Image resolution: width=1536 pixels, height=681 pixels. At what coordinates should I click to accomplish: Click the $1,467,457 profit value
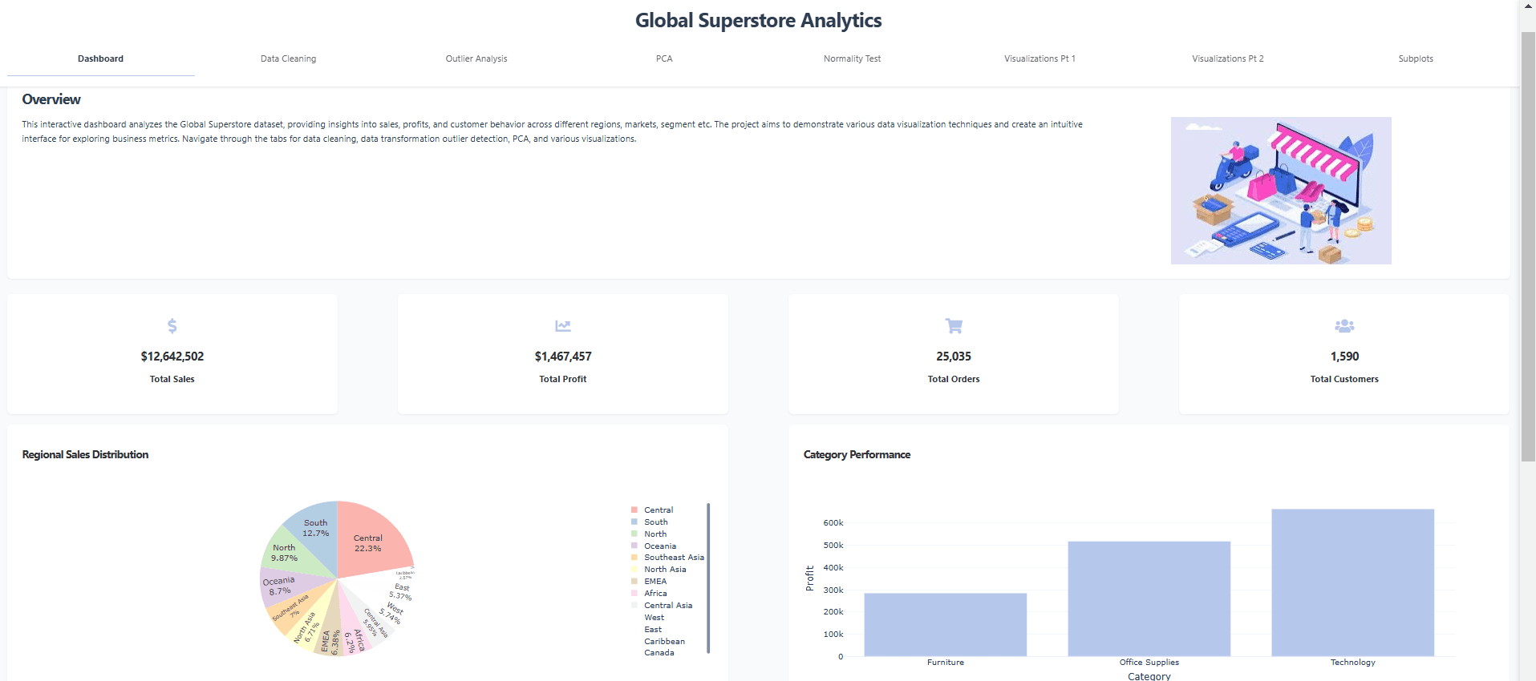click(563, 357)
